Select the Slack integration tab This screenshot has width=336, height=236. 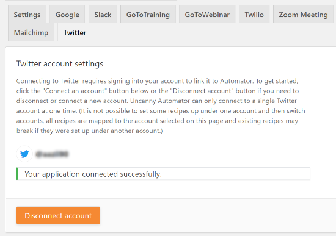pos(103,14)
